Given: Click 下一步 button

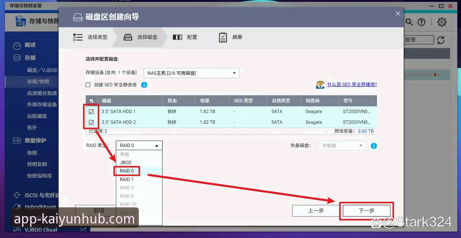Looking at the screenshot, I should [366, 211].
